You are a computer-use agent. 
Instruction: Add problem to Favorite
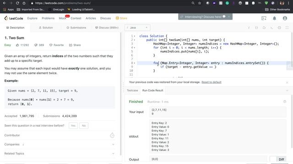56,45
